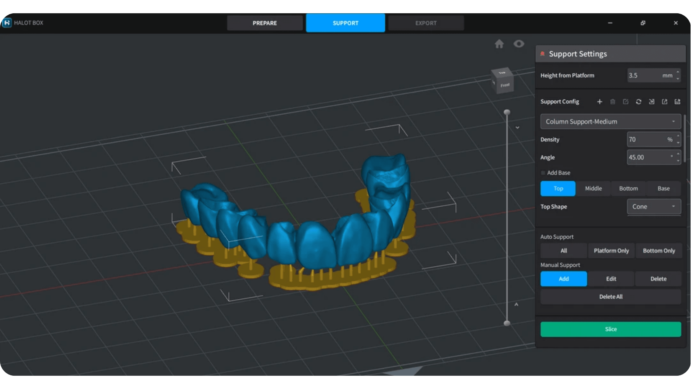This screenshot has height=389, width=691.
Task: Add a new support config with plus icon
Action: pyautogui.click(x=599, y=102)
